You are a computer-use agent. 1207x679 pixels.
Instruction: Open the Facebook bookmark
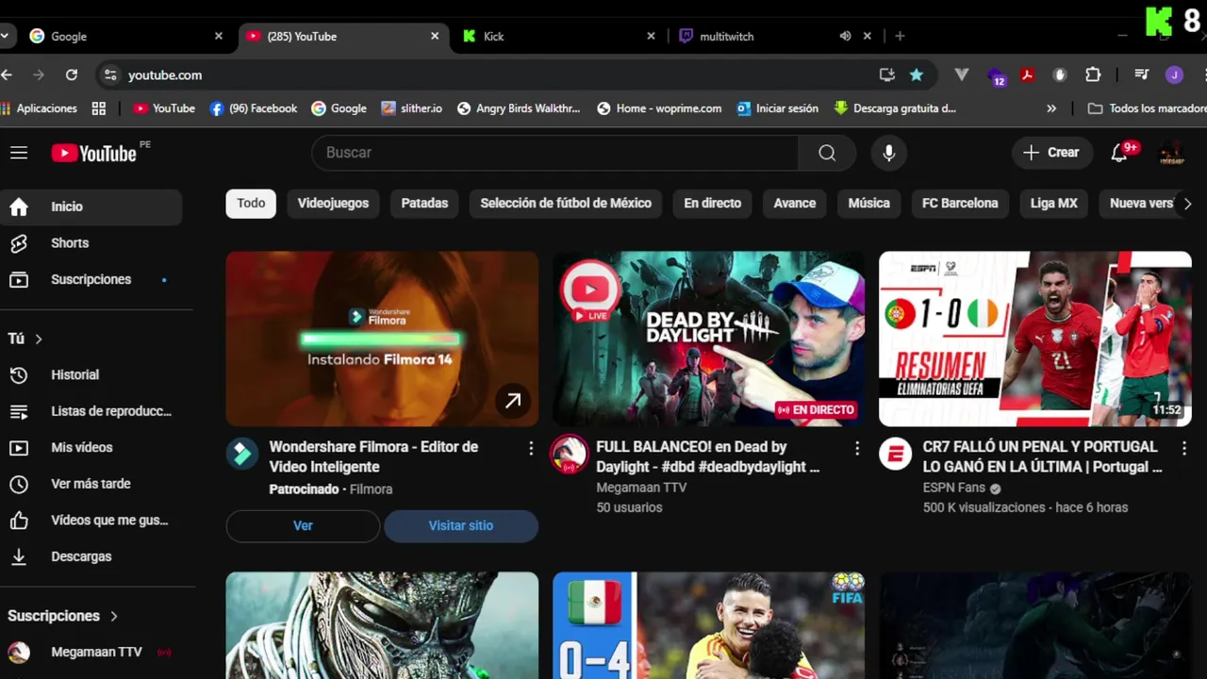[254, 108]
